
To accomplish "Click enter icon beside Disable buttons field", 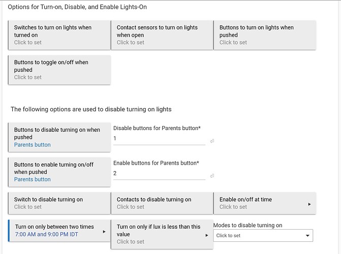I will (x=211, y=141).
